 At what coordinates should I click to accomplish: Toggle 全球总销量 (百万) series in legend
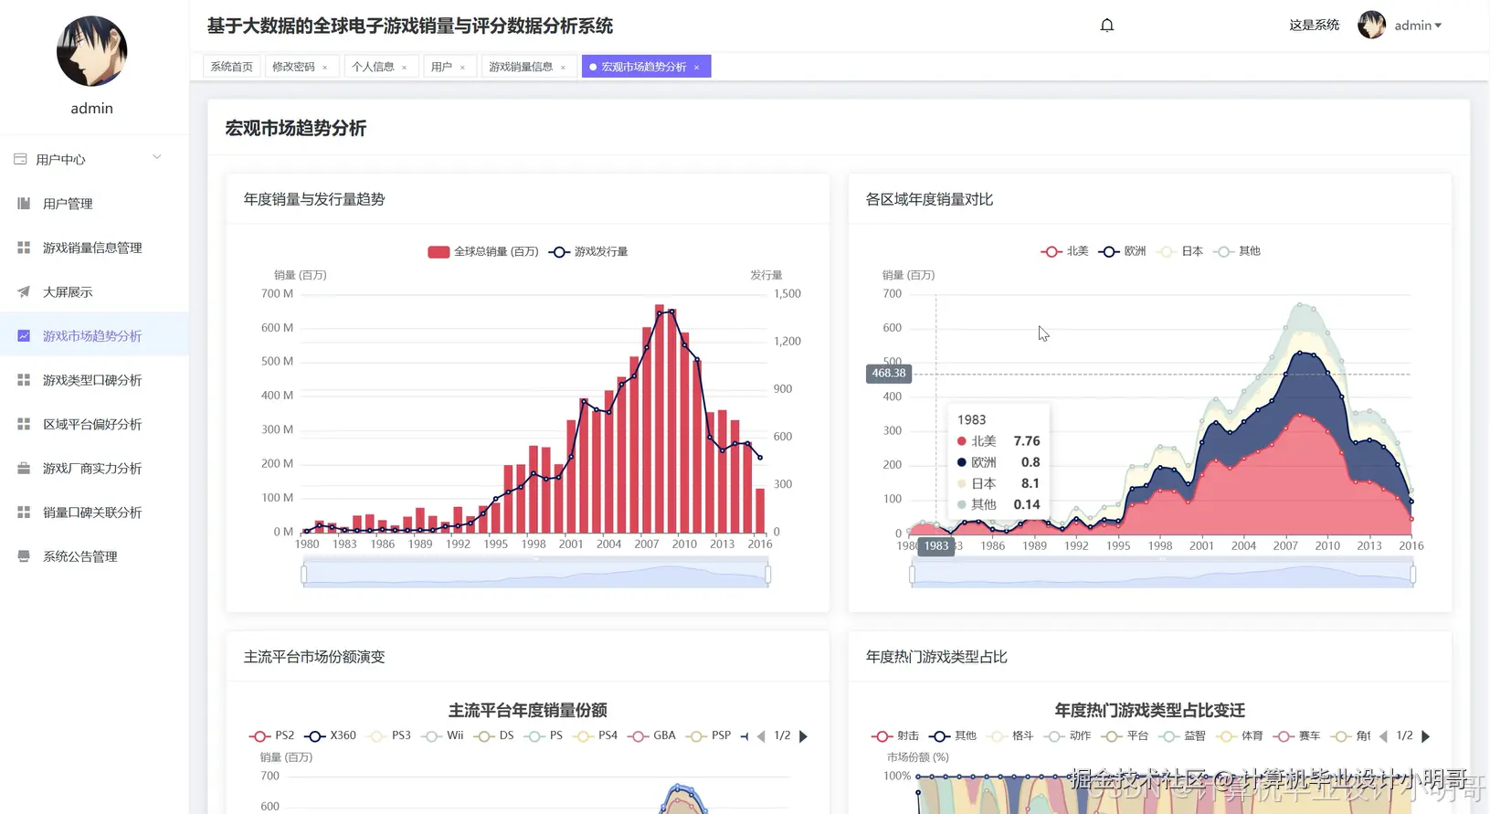pyautogui.click(x=482, y=252)
